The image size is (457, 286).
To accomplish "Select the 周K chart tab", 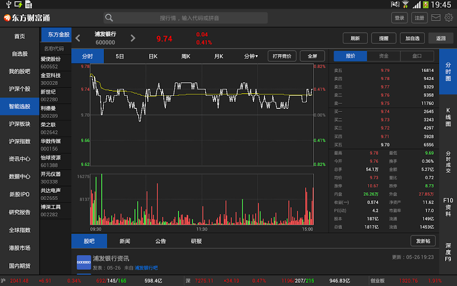I will point(186,56).
